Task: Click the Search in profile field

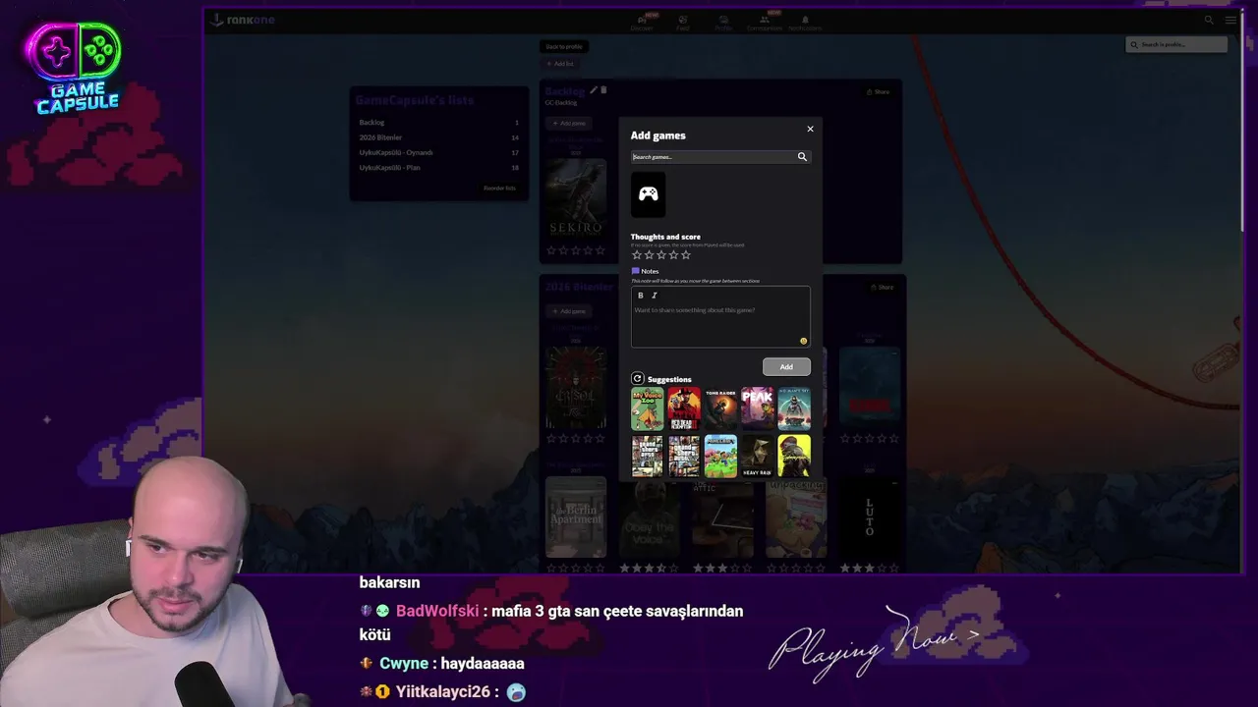Action: click(1176, 44)
